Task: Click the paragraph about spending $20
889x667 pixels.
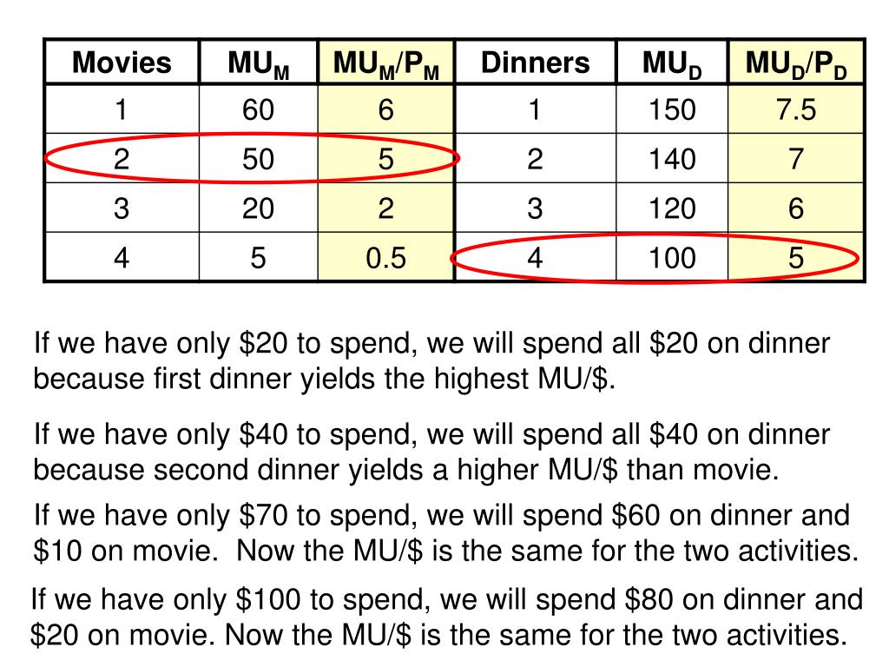Action: pyautogui.click(x=431, y=360)
